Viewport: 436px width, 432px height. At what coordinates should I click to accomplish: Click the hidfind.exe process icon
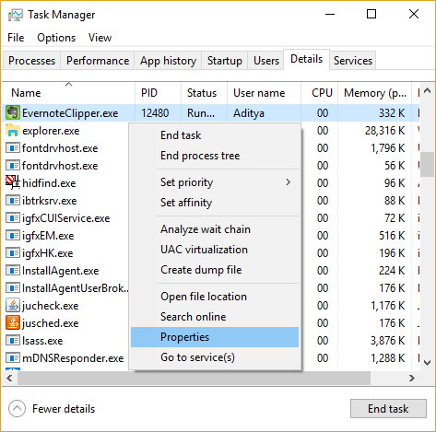[x=13, y=183]
